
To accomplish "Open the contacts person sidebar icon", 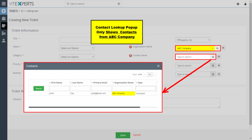I will pyautogui.click(x=3, y=41).
